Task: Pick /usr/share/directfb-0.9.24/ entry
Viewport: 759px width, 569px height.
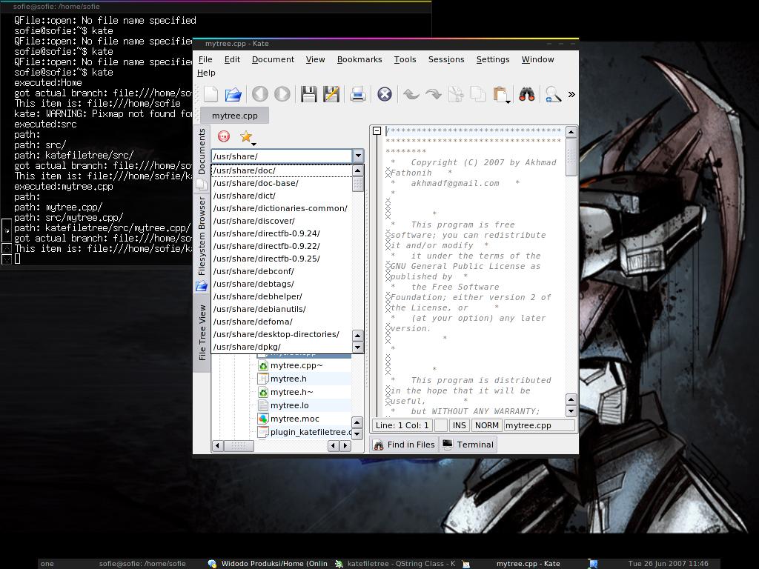Action: click(282, 233)
